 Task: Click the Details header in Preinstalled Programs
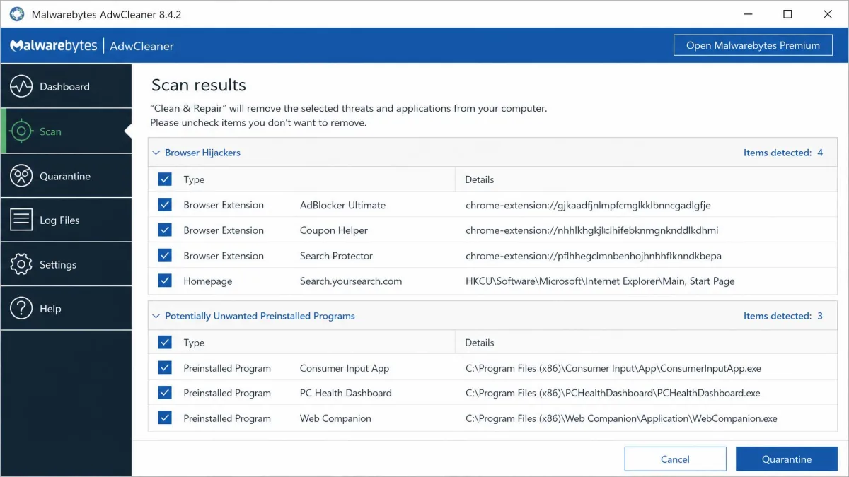click(480, 343)
